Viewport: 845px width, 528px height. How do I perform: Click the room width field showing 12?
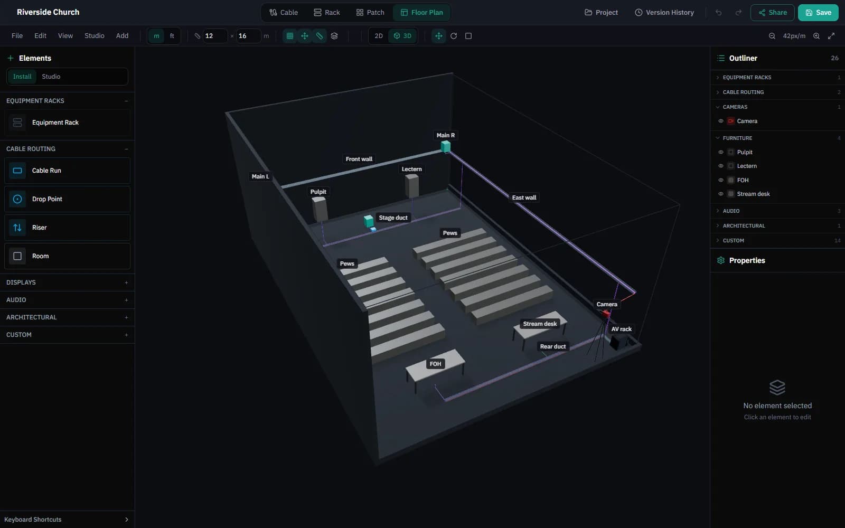215,36
